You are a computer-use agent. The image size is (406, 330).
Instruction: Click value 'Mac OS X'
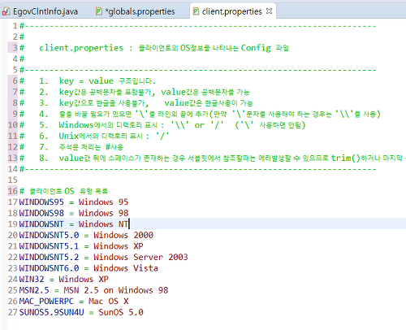tap(109, 302)
